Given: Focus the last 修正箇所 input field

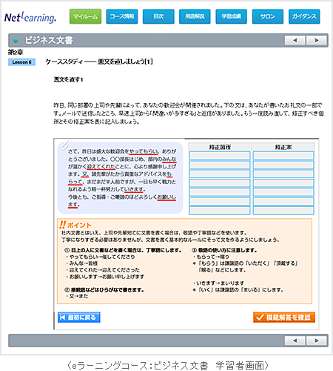Looking at the screenshot, I should 220,211.
